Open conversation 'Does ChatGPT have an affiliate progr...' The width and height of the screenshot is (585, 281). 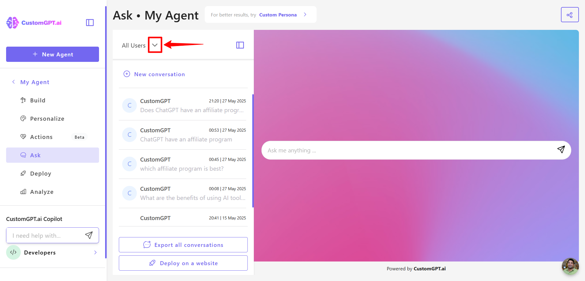(183, 105)
